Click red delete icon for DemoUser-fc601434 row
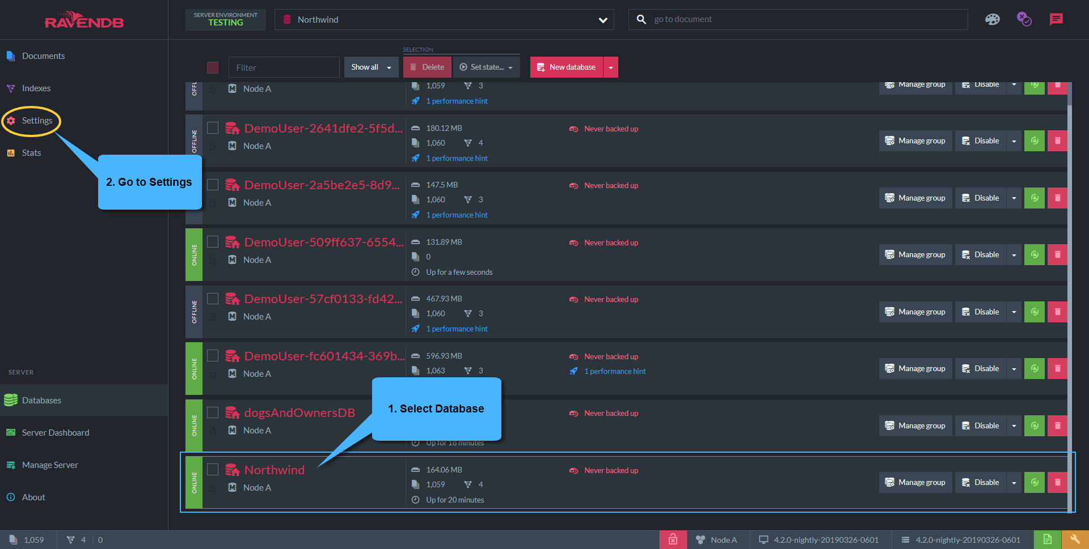Screen dimensions: 1089x549 (1057, 368)
